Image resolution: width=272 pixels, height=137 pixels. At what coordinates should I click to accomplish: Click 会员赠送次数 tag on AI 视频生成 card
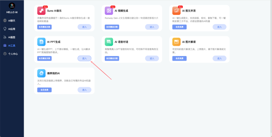coord(112,27)
